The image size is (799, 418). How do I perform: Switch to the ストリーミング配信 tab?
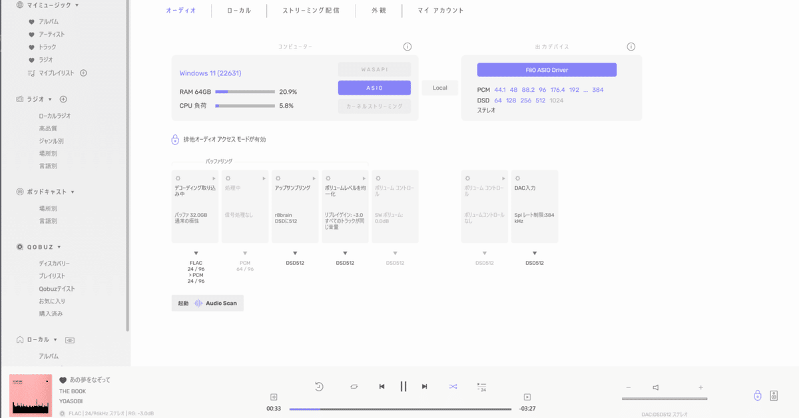[311, 11]
